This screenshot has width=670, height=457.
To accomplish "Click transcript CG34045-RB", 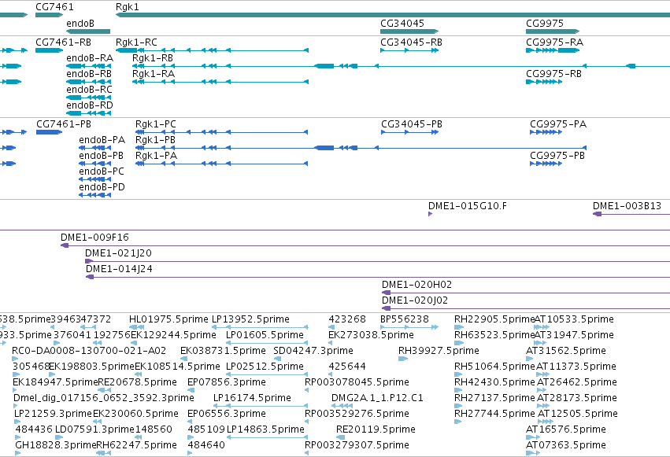I will (x=411, y=42).
